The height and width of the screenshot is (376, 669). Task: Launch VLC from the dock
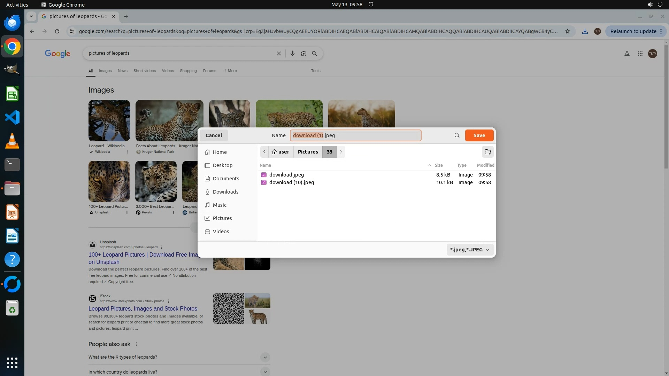12,141
